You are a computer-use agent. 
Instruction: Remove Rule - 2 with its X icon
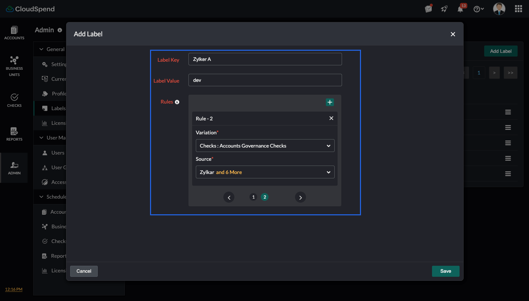(x=331, y=118)
